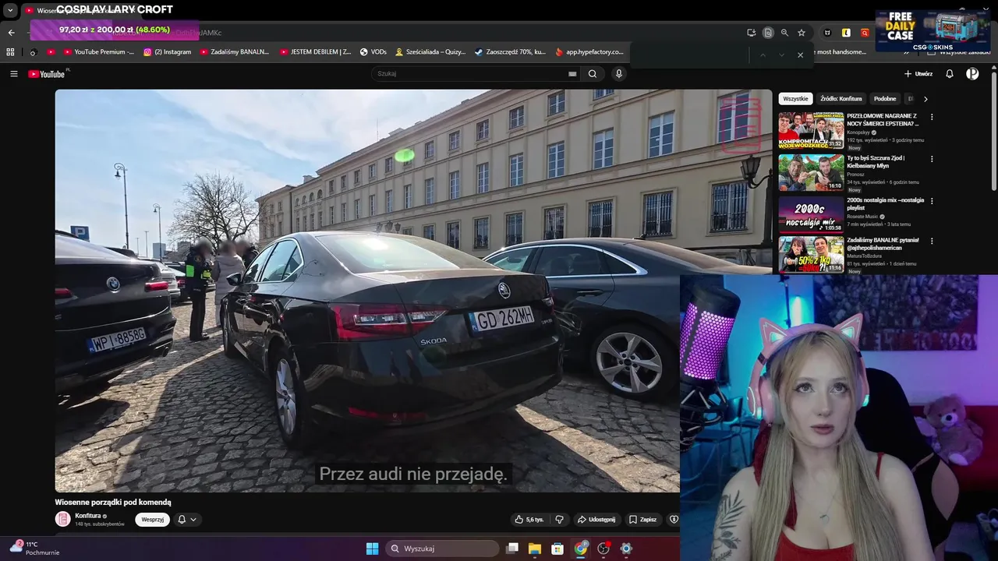Screen dimensions: 998x561
Task: Open Microsoft Store from the taskbar
Action: coord(557,549)
